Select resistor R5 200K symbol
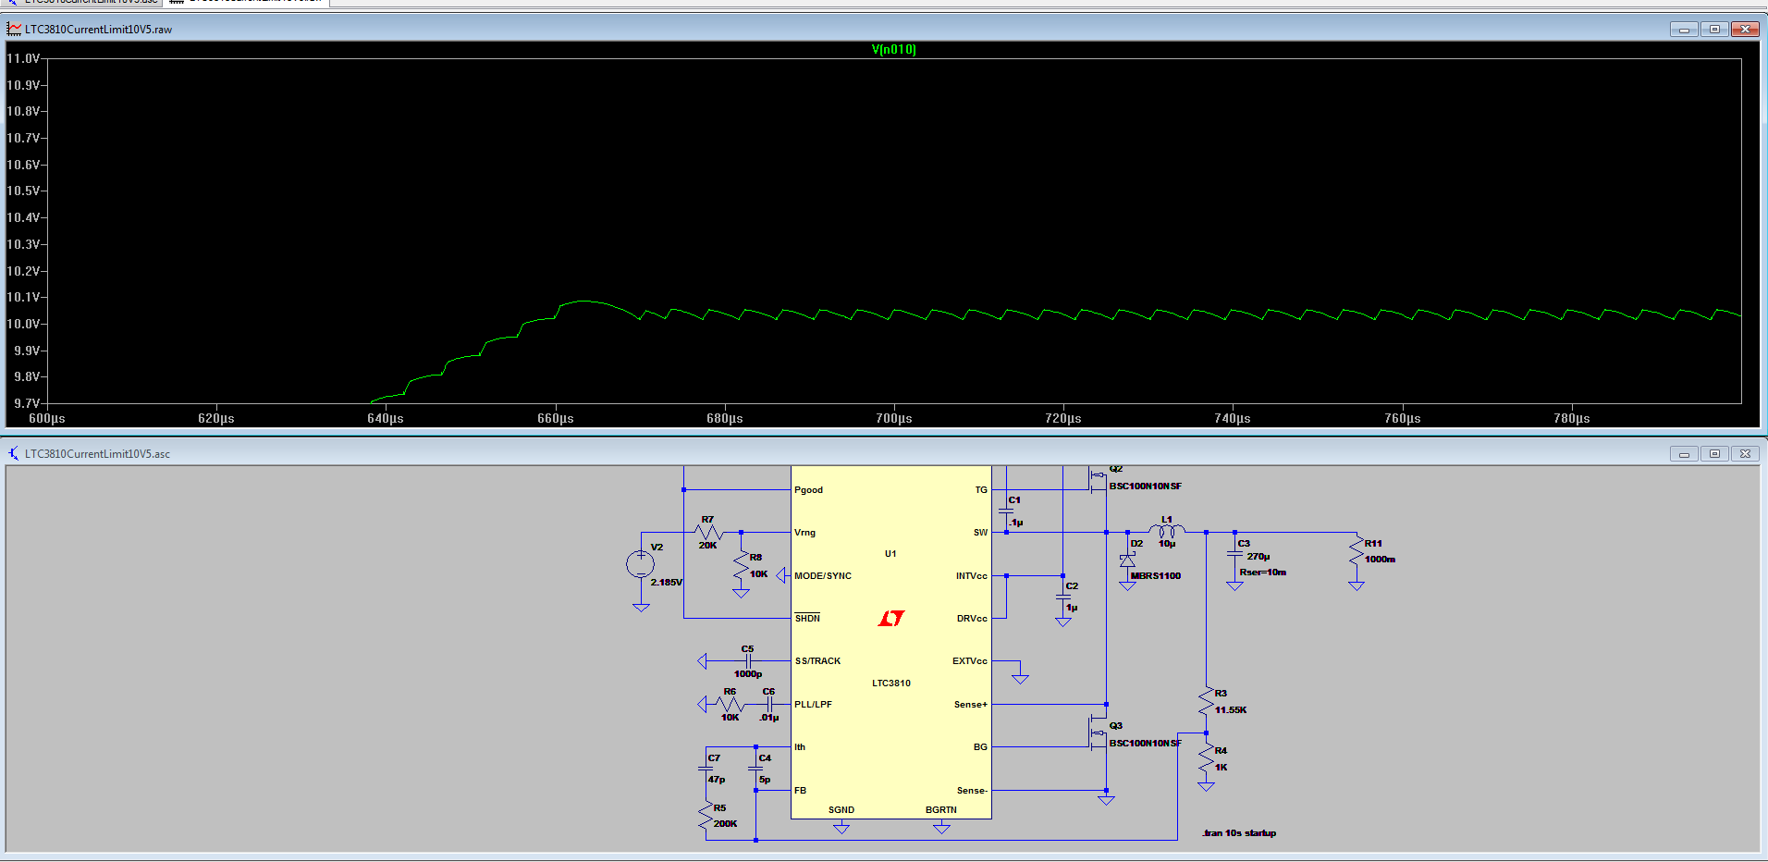Viewport: 1768px width, 862px height. point(706,817)
